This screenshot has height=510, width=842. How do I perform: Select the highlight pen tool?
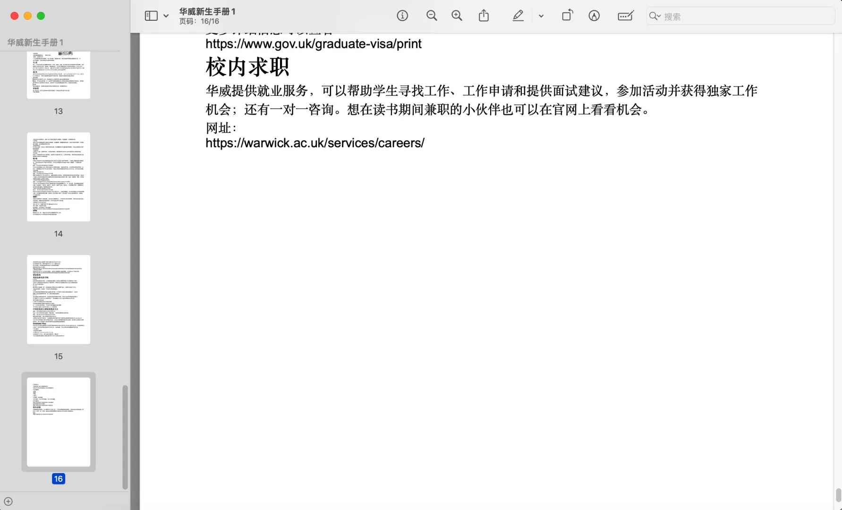click(x=518, y=16)
